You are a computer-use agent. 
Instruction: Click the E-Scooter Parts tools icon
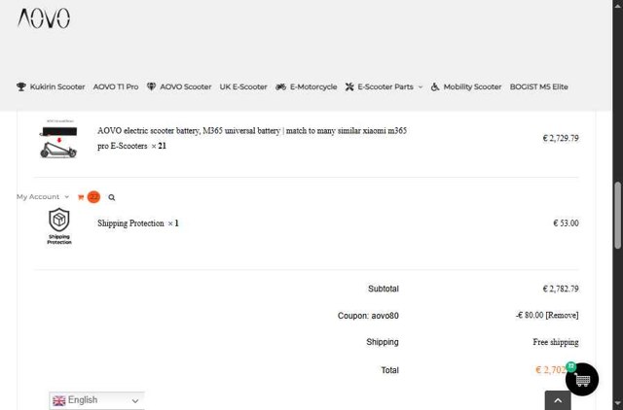click(x=349, y=86)
